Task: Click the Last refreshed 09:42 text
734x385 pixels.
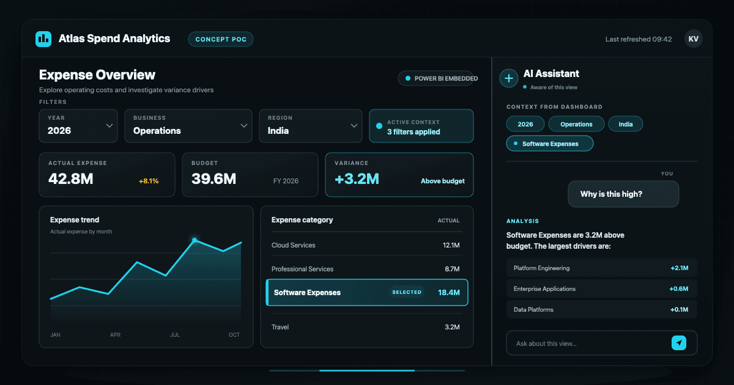Action: (x=639, y=39)
